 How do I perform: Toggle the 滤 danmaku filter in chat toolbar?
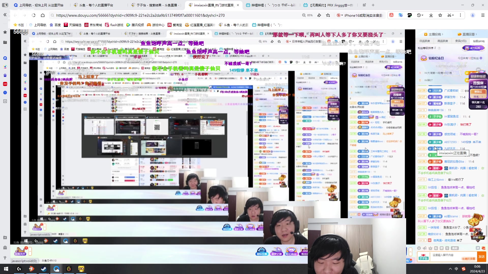pos(478,248)
